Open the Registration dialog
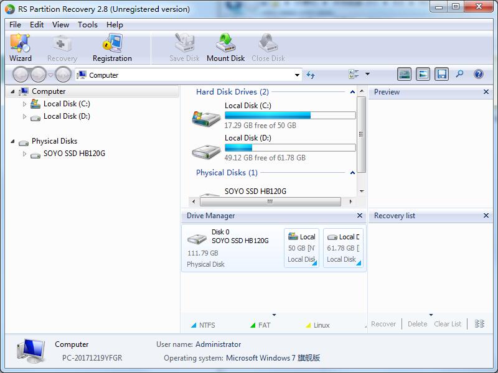The height and width of the screenshot is (373, 498). [x=111, y=47]
